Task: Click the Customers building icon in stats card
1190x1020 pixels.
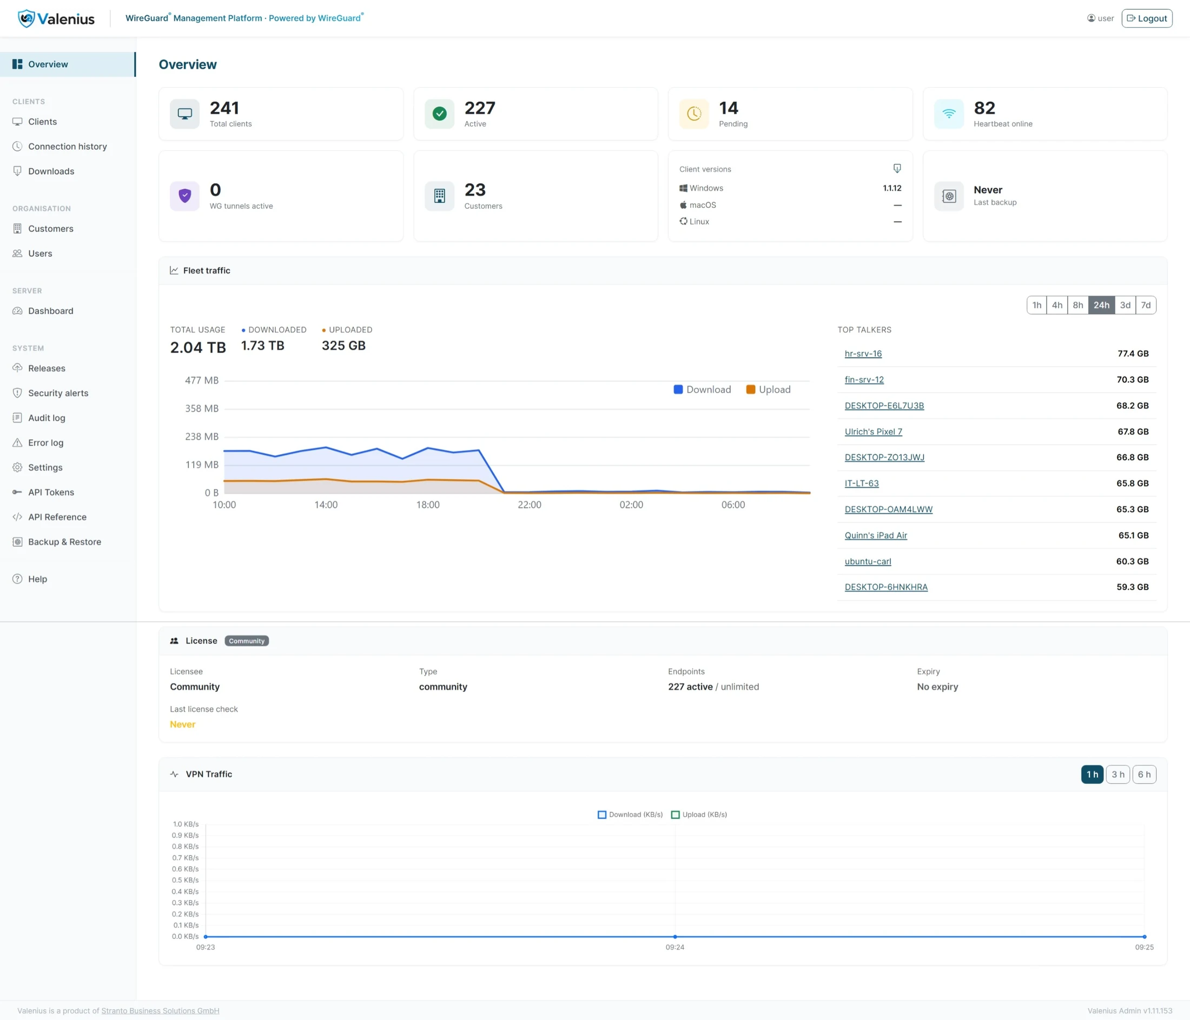Action: pos(439,196)
